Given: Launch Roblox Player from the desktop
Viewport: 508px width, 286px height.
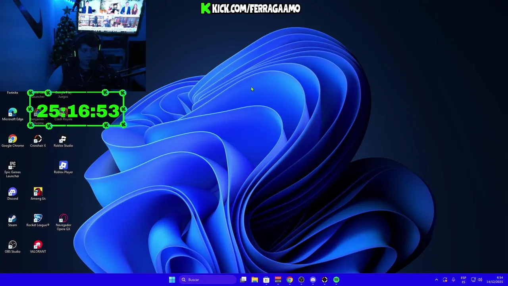Looking at the screenshot, I should (63, 167).
